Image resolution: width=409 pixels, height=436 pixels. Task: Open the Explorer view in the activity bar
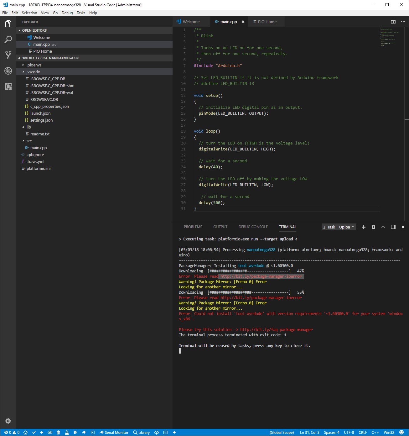coord(8,24)
